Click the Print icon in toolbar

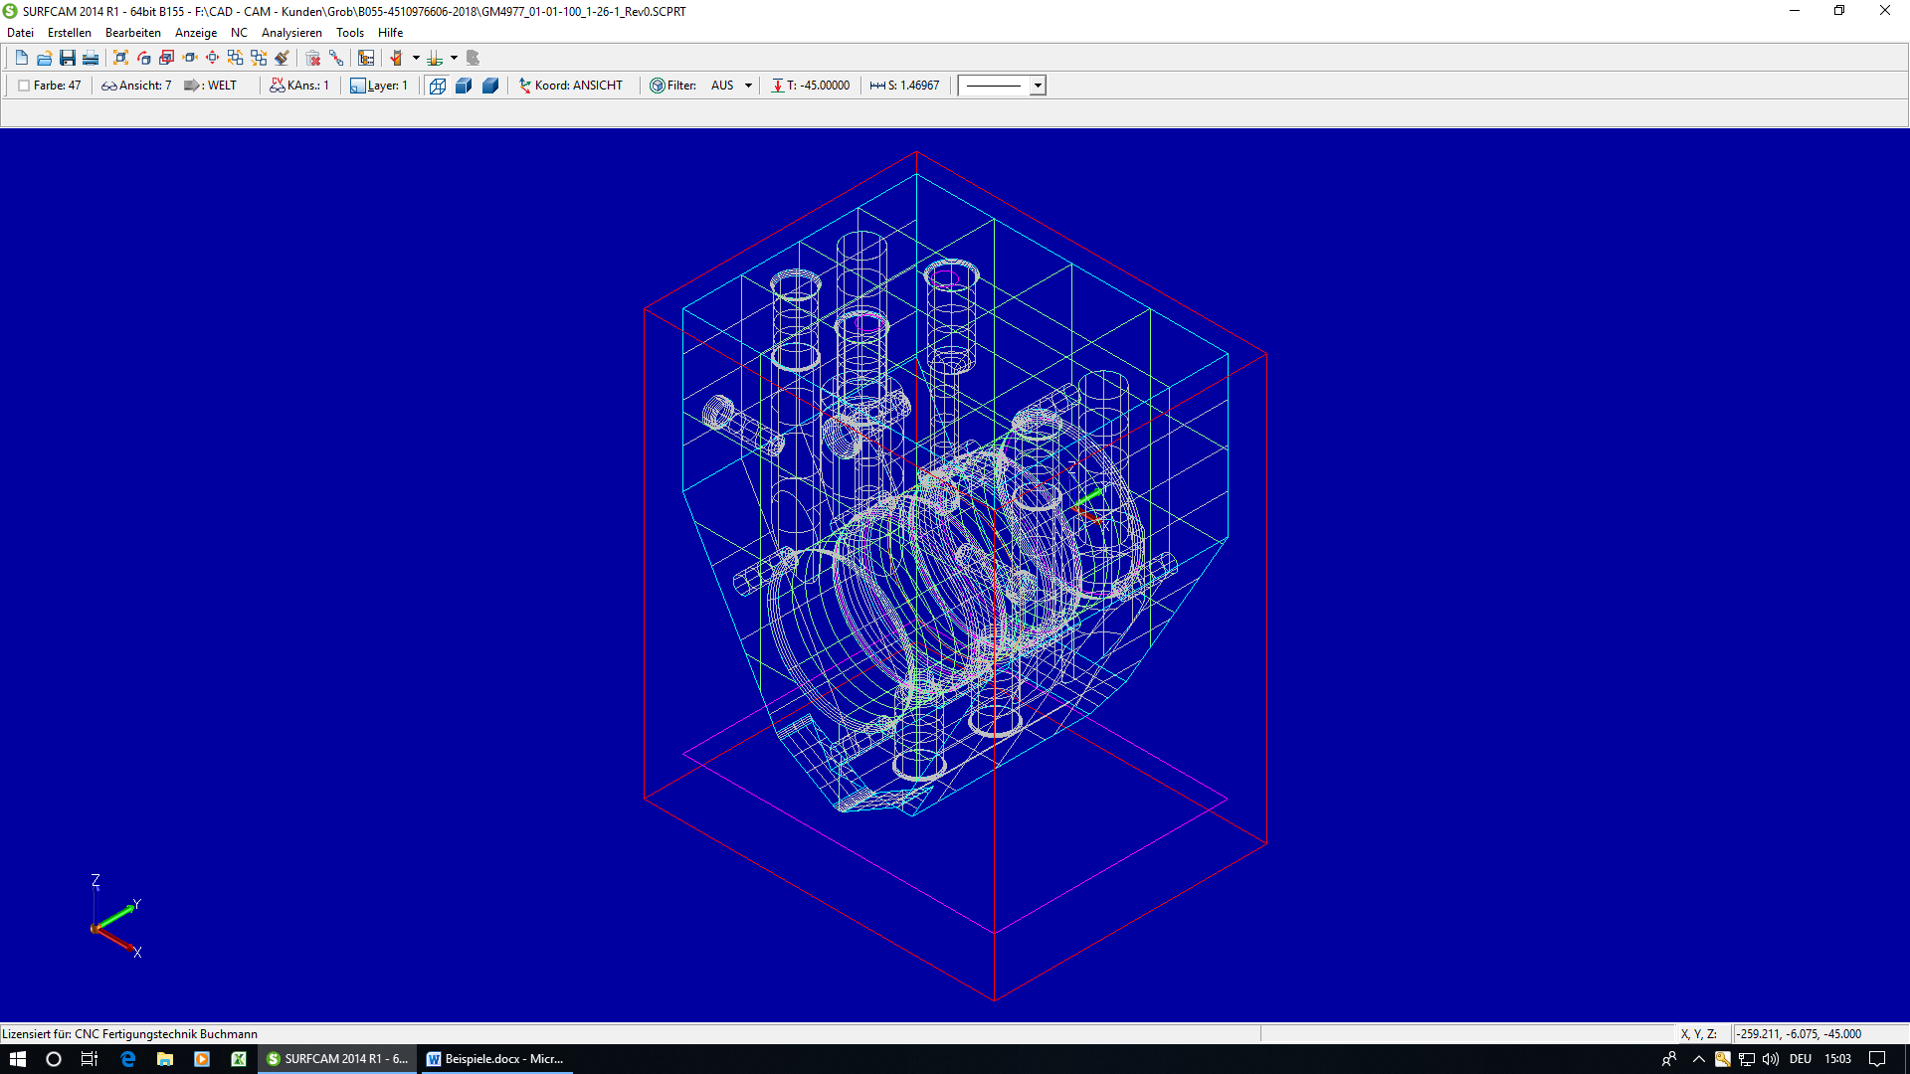[91, 58]
